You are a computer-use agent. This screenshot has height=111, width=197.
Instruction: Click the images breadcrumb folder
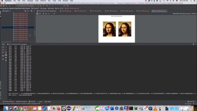coord(44,8)
